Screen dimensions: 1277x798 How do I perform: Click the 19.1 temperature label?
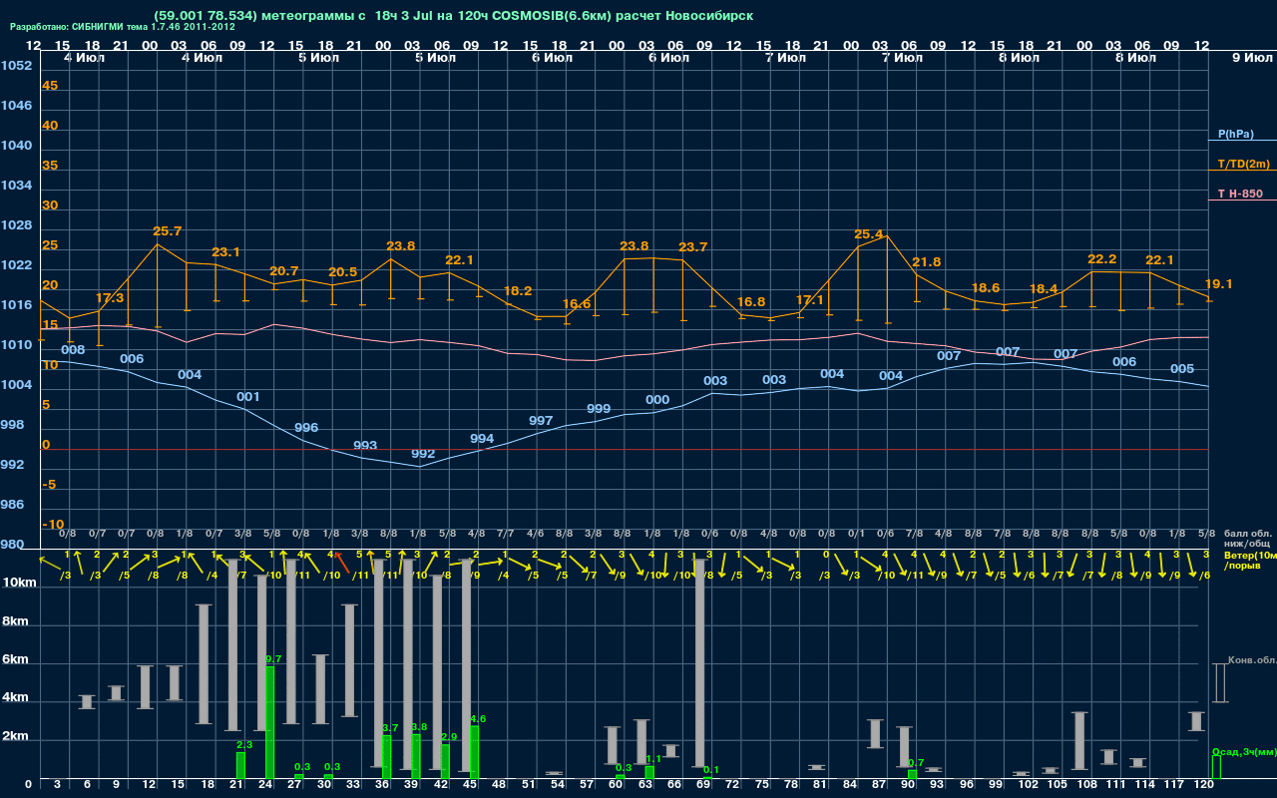point(1219,284)
